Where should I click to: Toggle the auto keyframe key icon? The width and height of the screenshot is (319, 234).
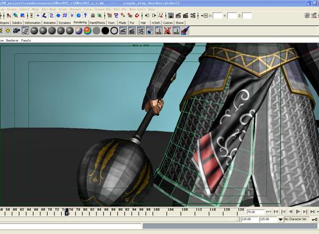click(314, 220)
